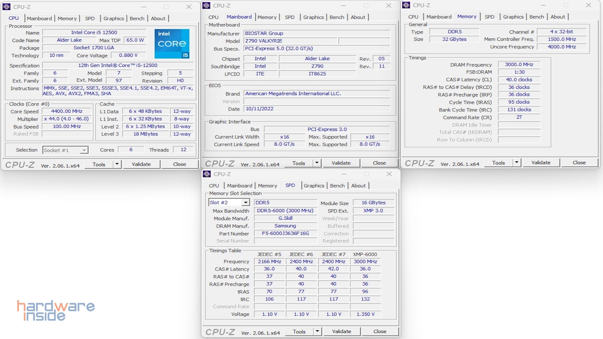
Task: Click the CPU-Z icon in the top-left window title
Action: coord(7,7)
